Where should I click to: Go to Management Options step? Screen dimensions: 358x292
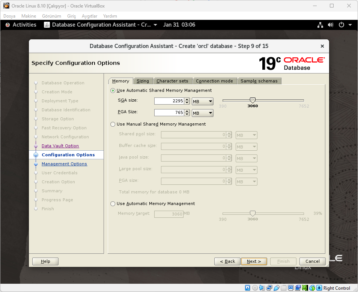tap(64, 164)
